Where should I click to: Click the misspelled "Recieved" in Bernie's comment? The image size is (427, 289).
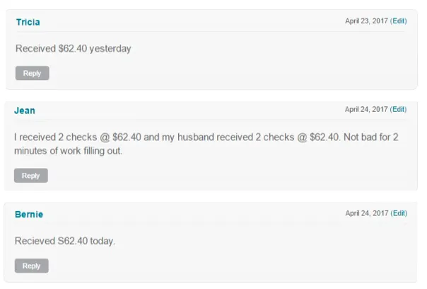(x=34, y=241)
